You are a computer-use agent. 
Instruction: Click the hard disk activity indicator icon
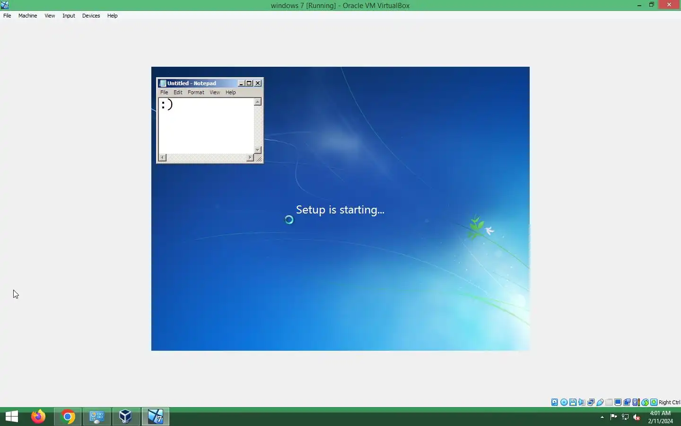point(555,402)
